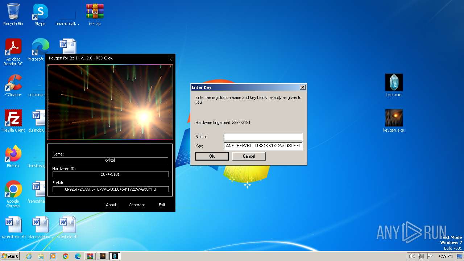Open Chrome from the taskbar
The width and height of the screenshot is (464, 261).
[66, 256]
